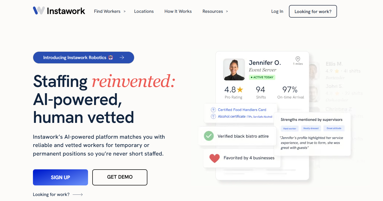Click Jennifer O.'s profile photo
This screenshot has width=383, height=201.
pyautogui.click(x=234, y=70)
